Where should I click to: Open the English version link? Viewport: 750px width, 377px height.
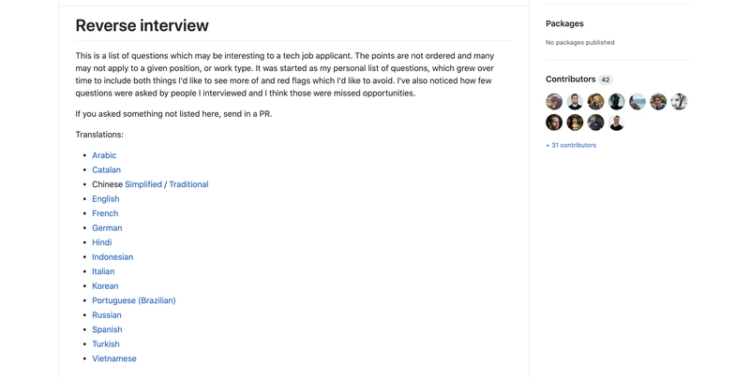click(x=106, y=199)
